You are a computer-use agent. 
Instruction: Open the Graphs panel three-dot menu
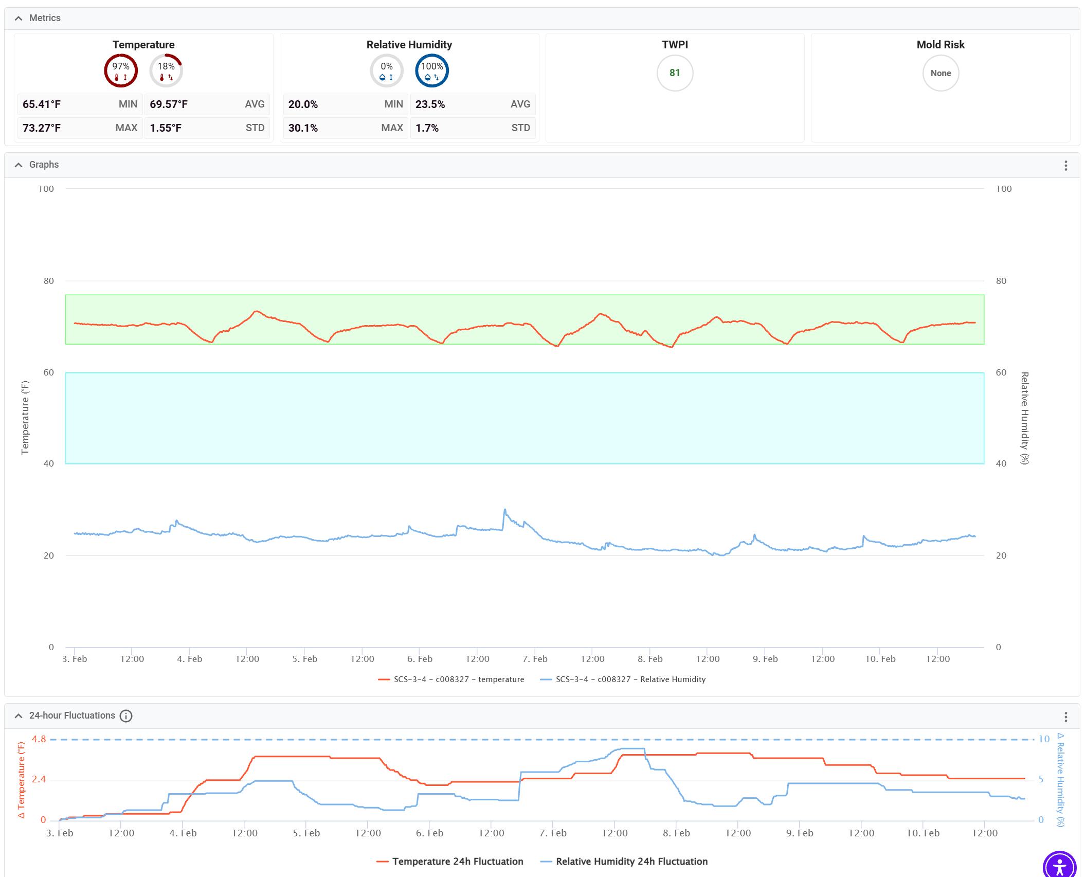pos(1066,165)
